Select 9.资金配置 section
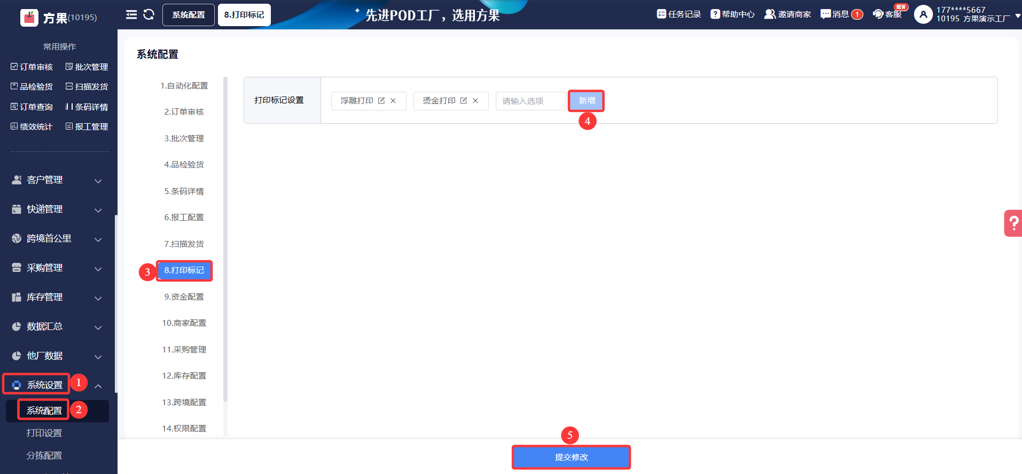The width and height of the screenshot is (1022, 474). [x=184, y=297]
